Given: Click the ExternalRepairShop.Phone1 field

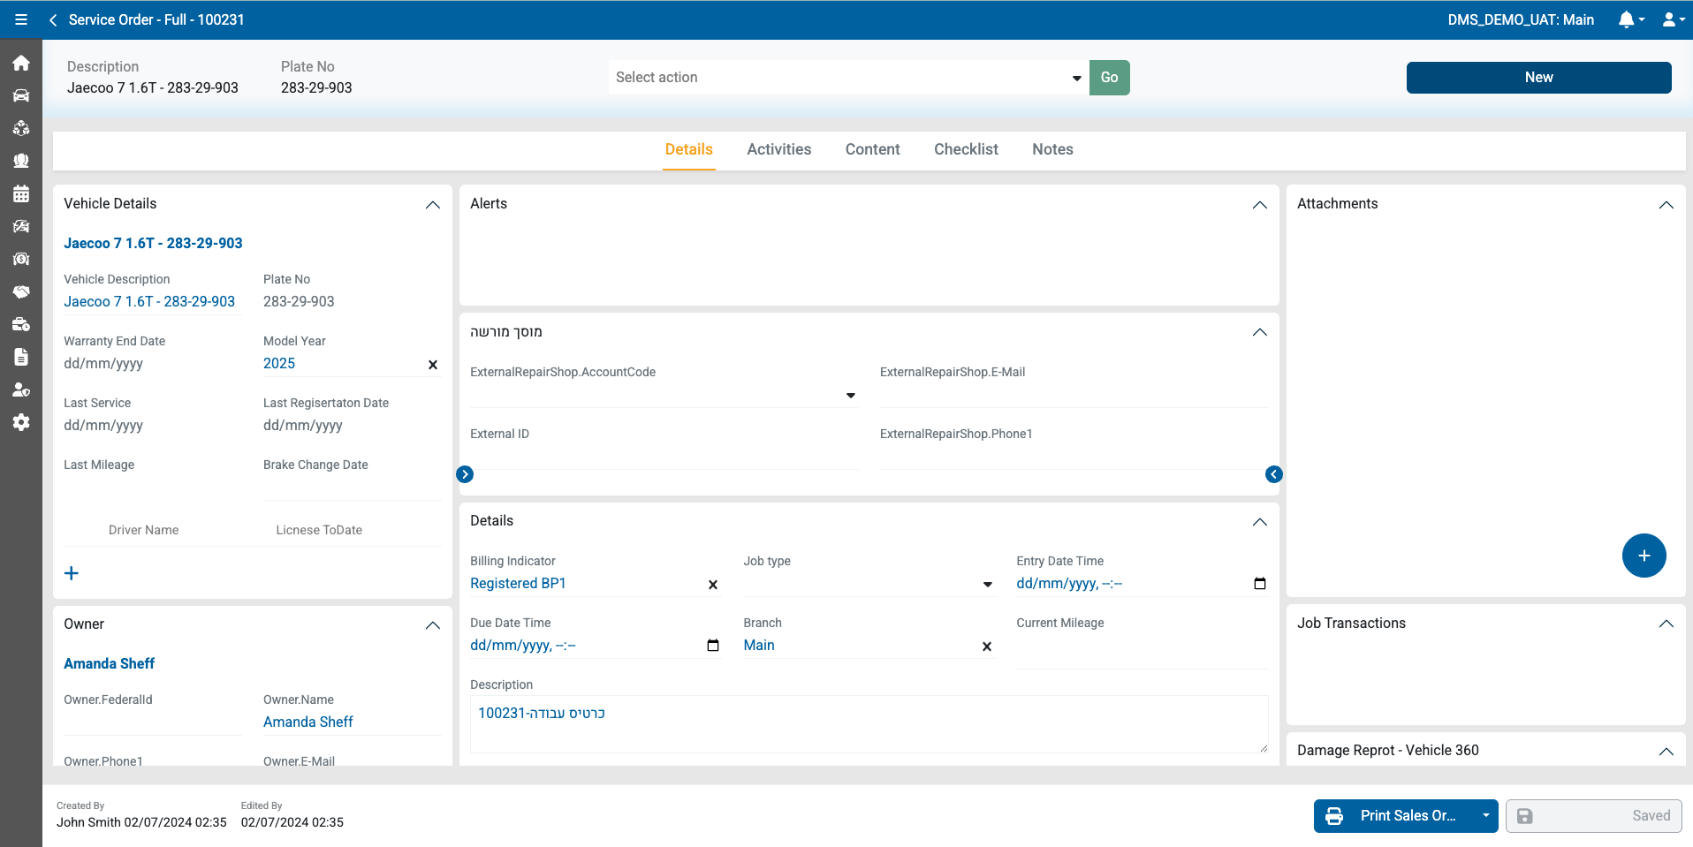Looking at the screenshot, I should pos(1074,458).
